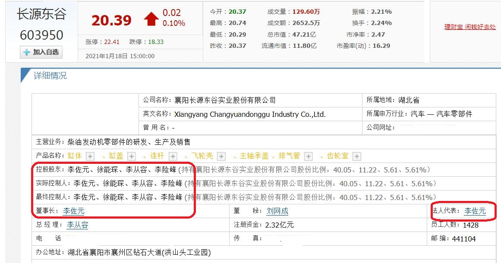Click postal code 441104
The image size is (501, 263).
click(463, 239)
